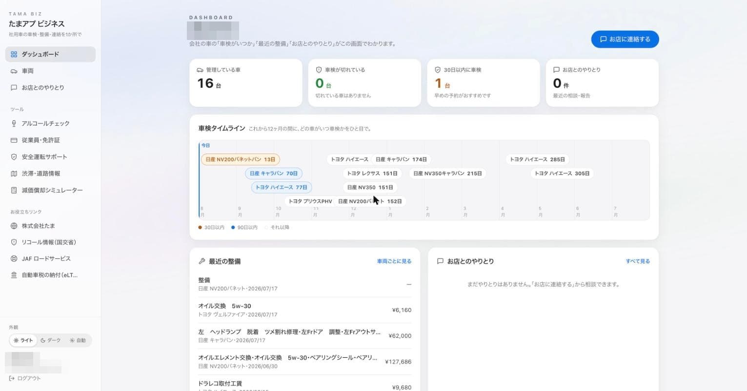Image resolution: width=747 pixels, height=391 pixels.
Task: Click the lifebuoy icon beside JAF ロードサービス
Action: click(14, 259)
